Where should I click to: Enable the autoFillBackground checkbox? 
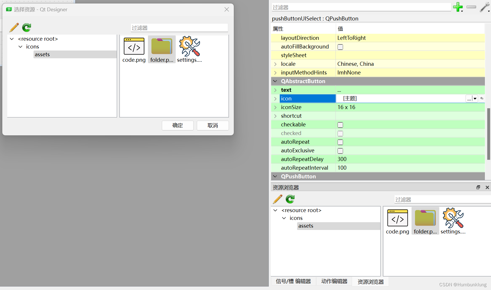[340, 47]
